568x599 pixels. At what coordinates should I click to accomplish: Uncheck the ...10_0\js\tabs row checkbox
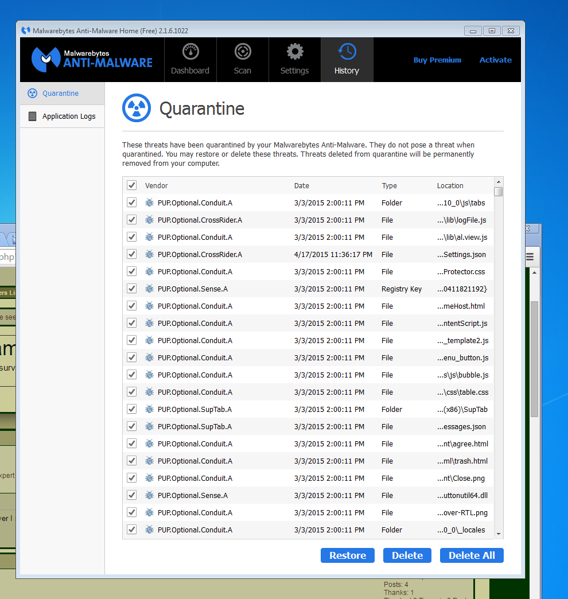tap(132, 203)
